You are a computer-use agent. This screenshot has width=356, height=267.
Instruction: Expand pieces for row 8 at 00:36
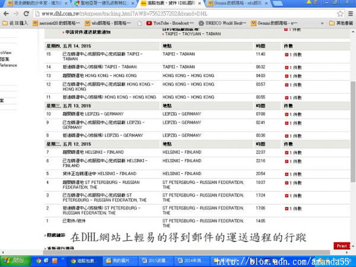[287, 136]
